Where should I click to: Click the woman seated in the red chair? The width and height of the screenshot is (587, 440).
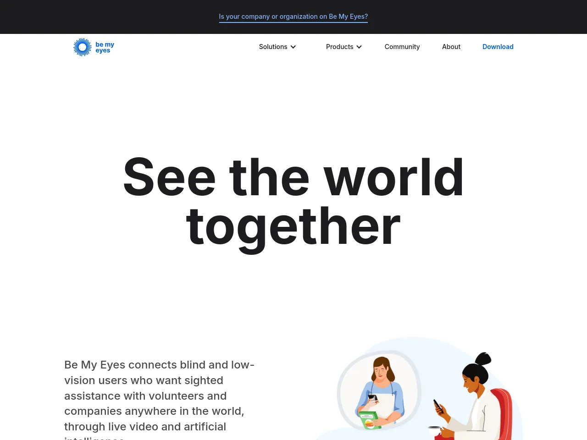pos(477,403)
